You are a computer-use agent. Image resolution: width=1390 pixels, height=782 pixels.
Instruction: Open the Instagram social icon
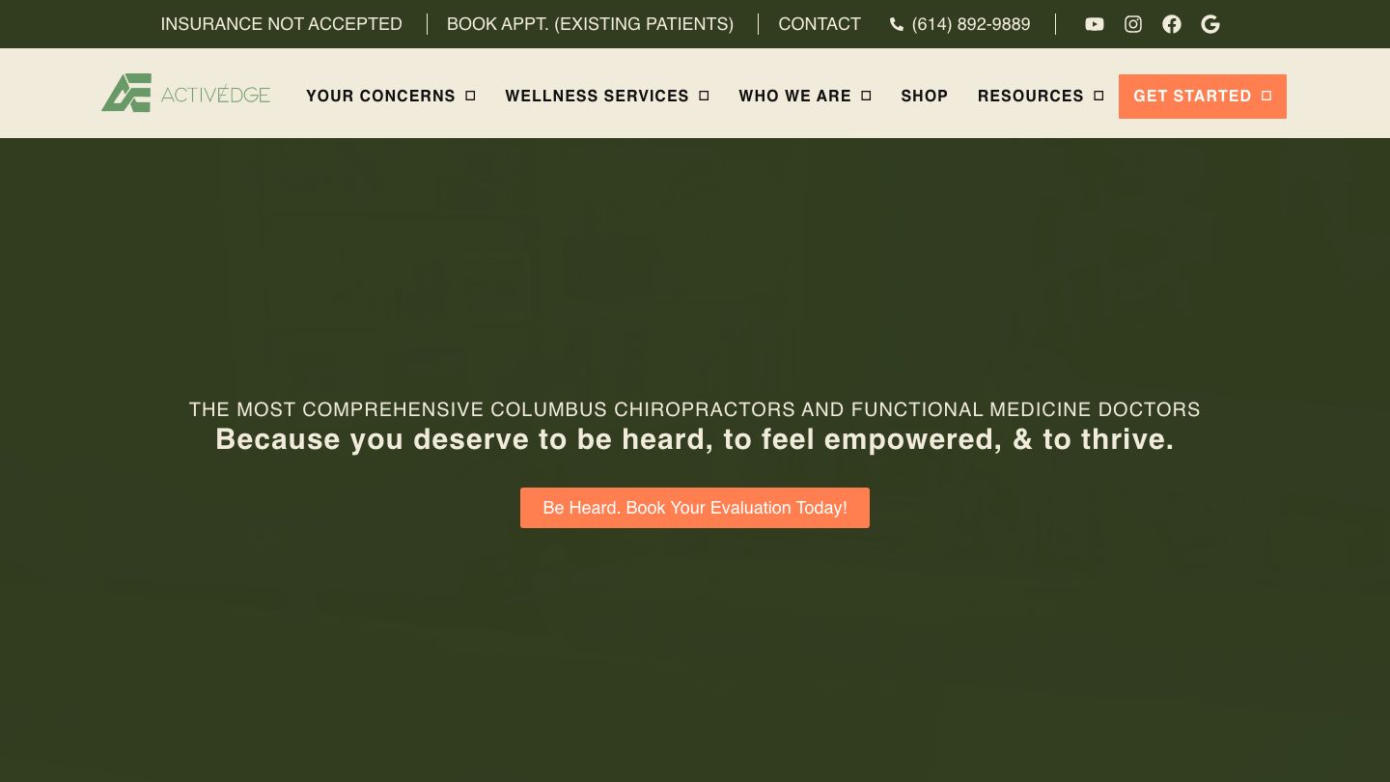(1133, 24)
